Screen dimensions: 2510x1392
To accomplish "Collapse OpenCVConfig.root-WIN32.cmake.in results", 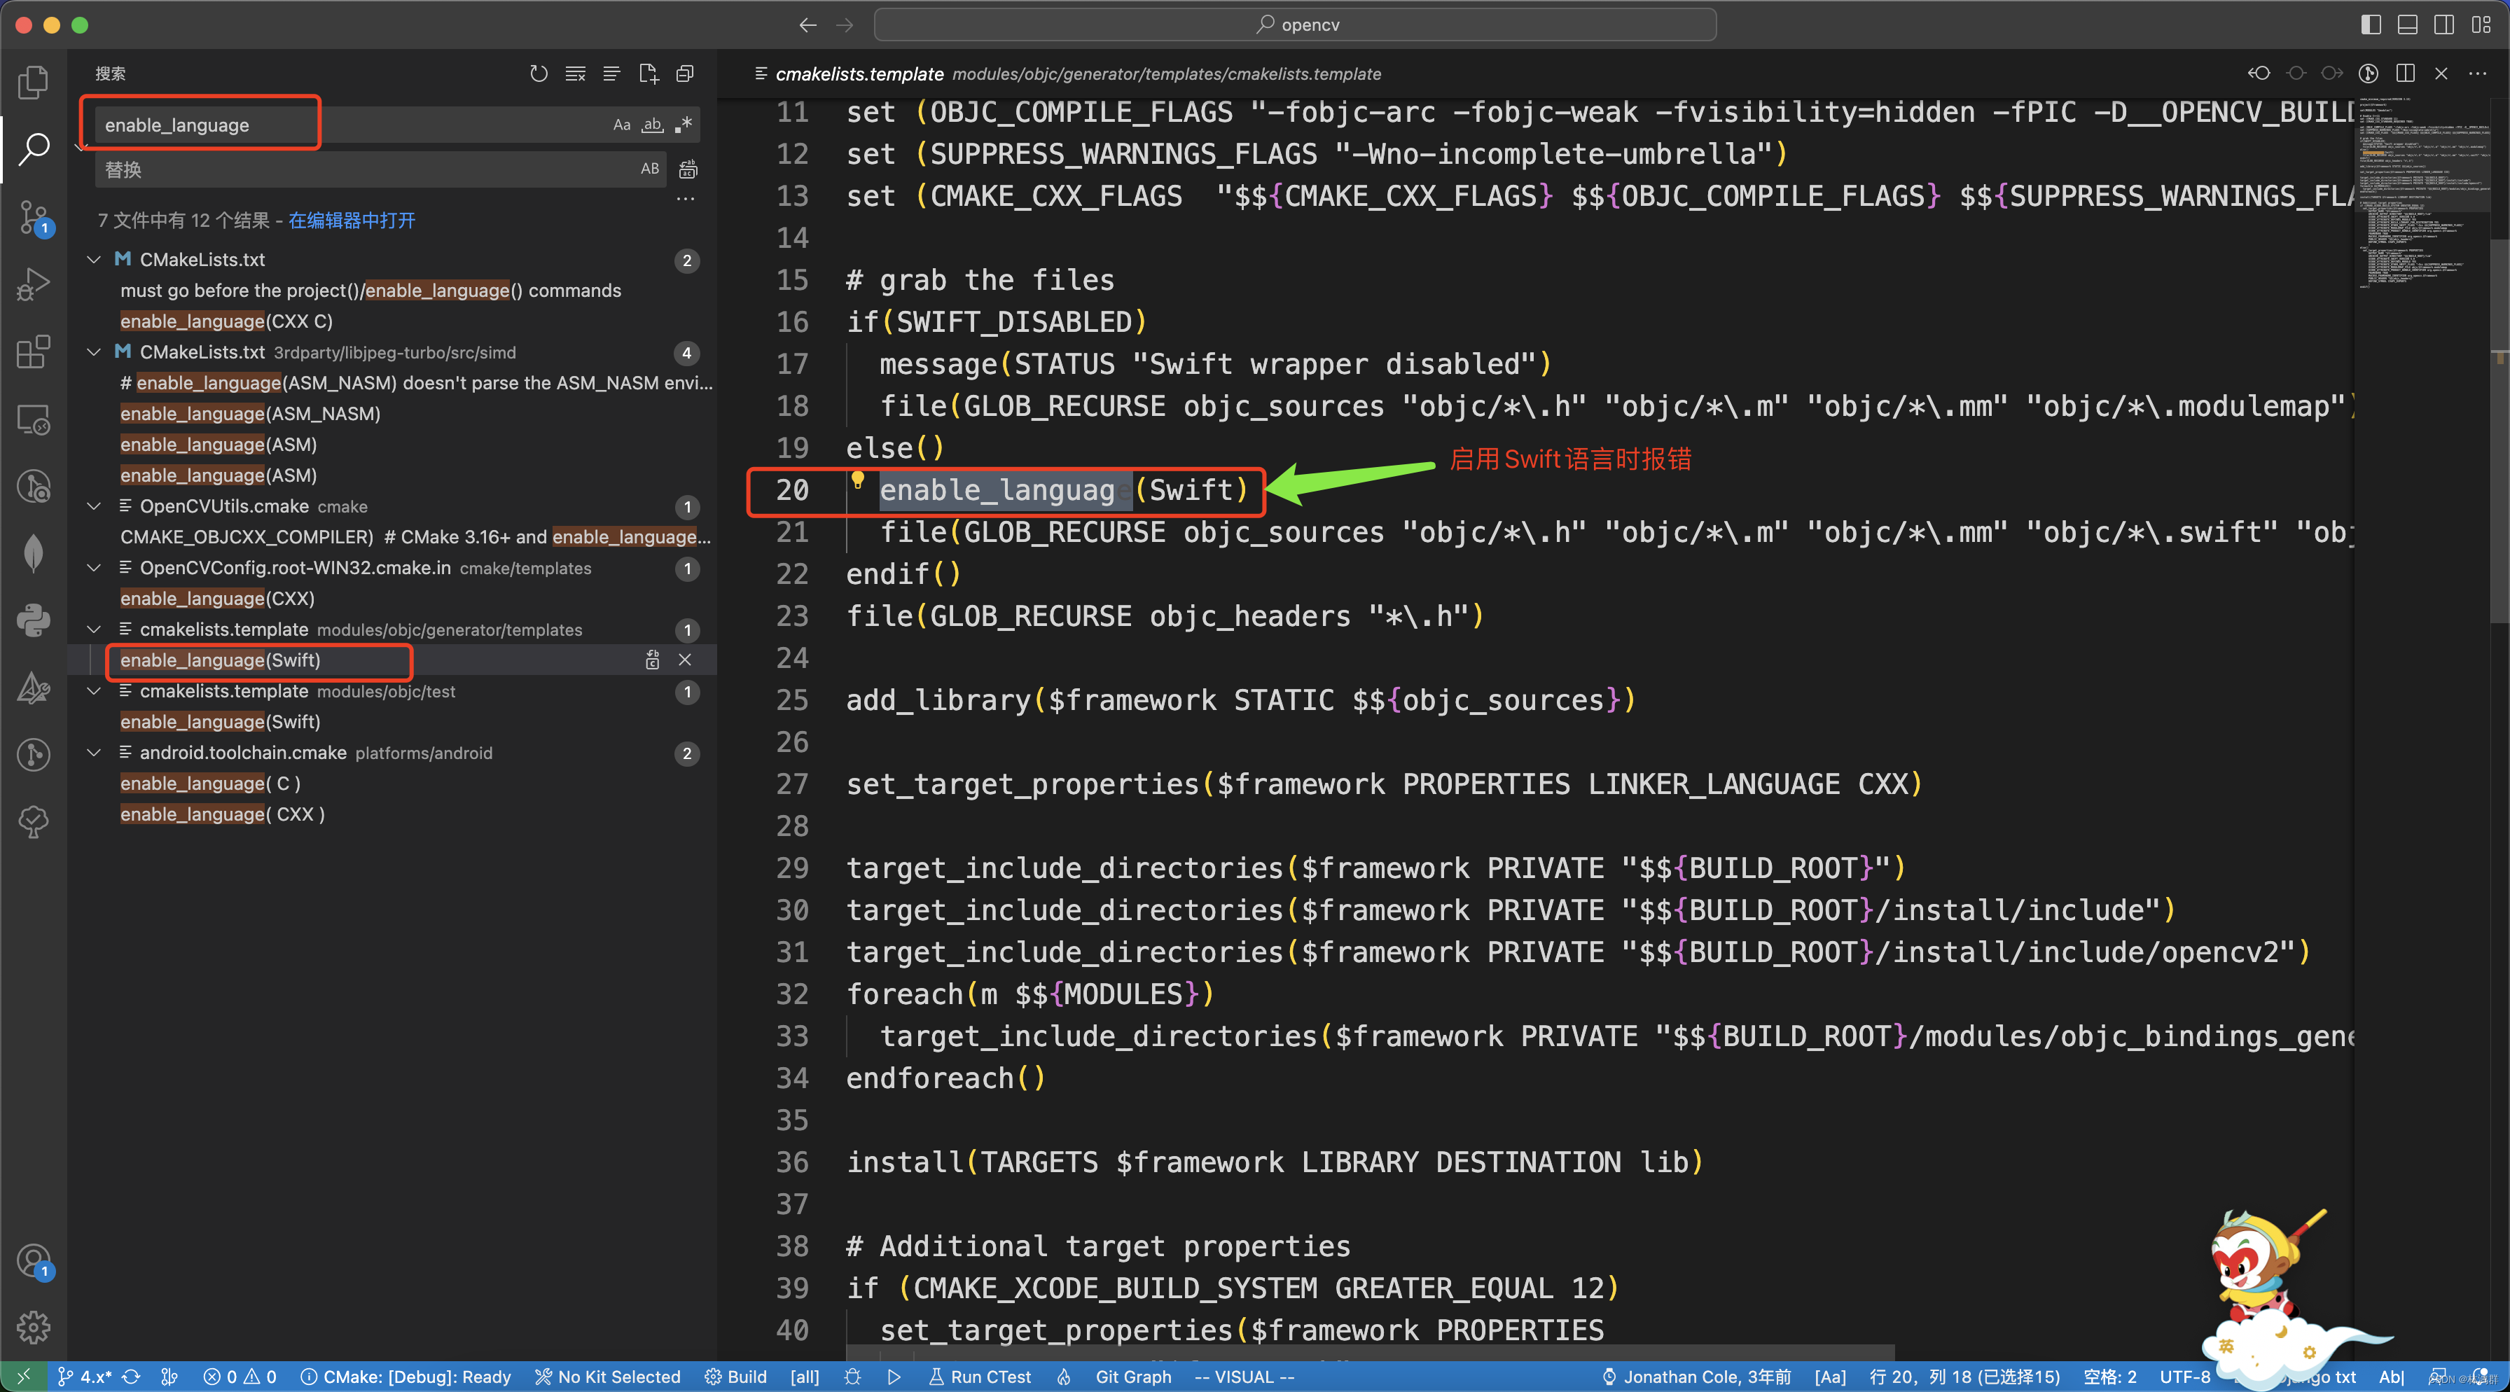I will 95,568.
